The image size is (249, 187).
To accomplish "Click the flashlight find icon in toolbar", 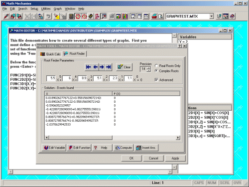I will click(x=56, y=16).
